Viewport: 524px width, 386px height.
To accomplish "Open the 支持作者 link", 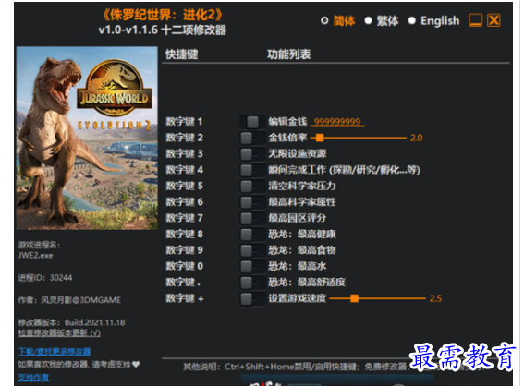I will [x=33, y=378].
